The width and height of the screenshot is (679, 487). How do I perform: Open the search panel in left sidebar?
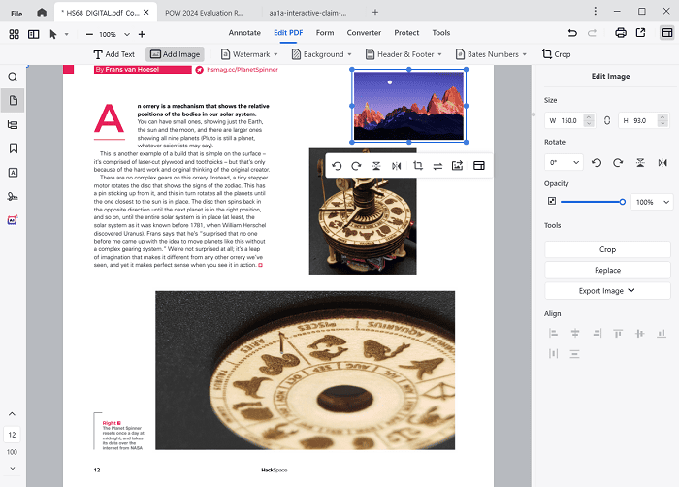pyautogui.click(x=14, y=77)
